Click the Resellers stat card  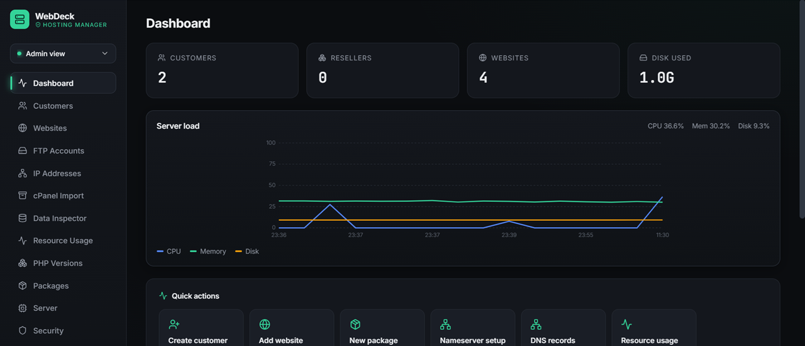(x=382, y=70)
